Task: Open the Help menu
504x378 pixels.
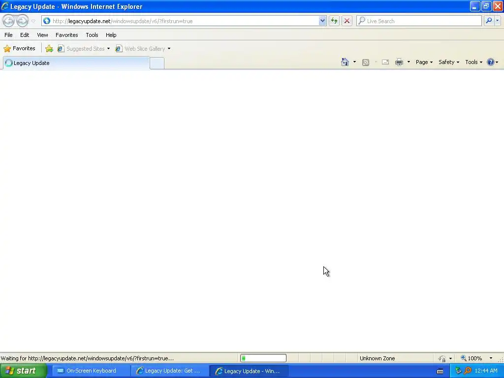Action: click(x=111, y=35)
